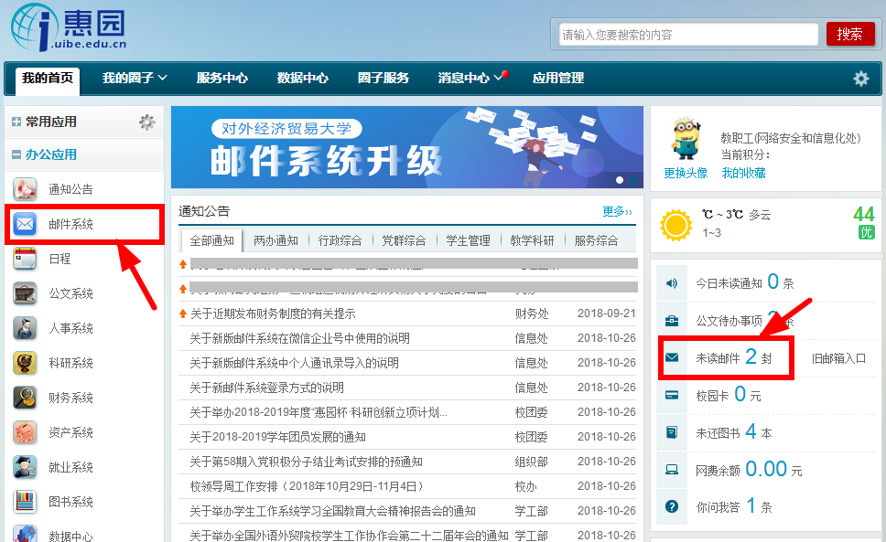Screen dimensions: 886x542
Task: Click the search input field
Action: pyautogui.click(x=687, y=34)
